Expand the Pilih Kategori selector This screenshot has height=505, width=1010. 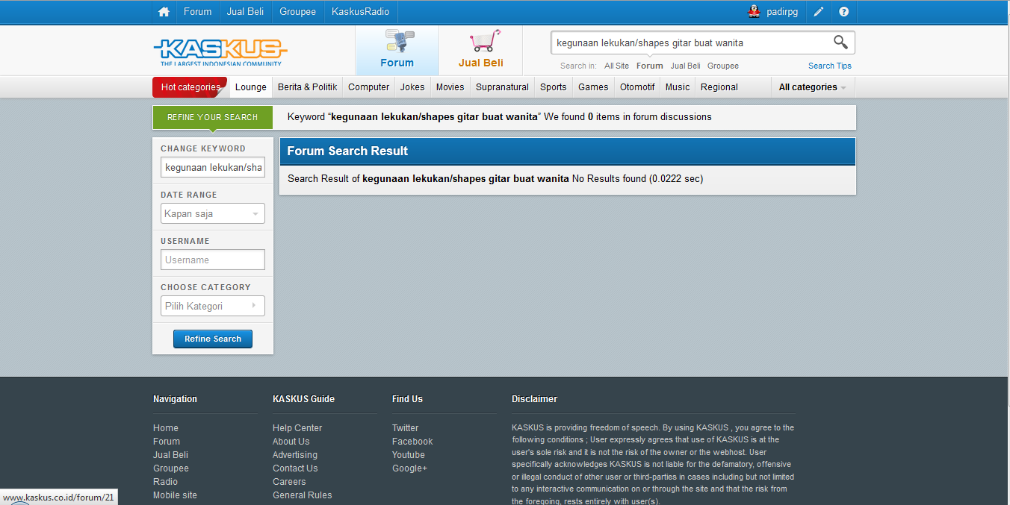tap(213, 306)
